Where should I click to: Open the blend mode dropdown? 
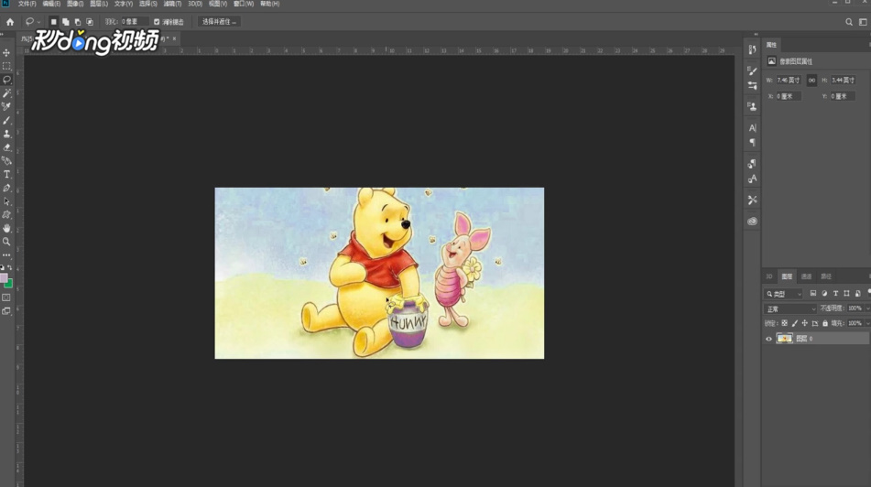(789, 308)
